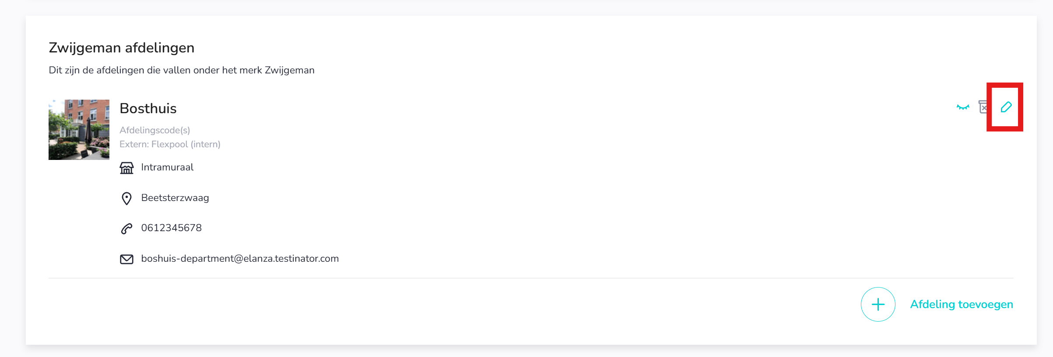Click the Bosthuis department name
Image resolution: width=1053 pixels, height=357 pixels.
click(x=148, y=108)
